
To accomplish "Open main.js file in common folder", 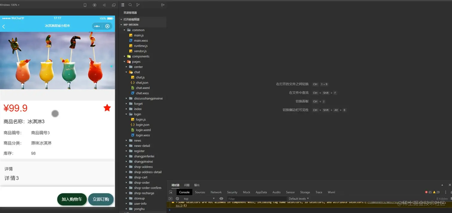I will (139, 35).
